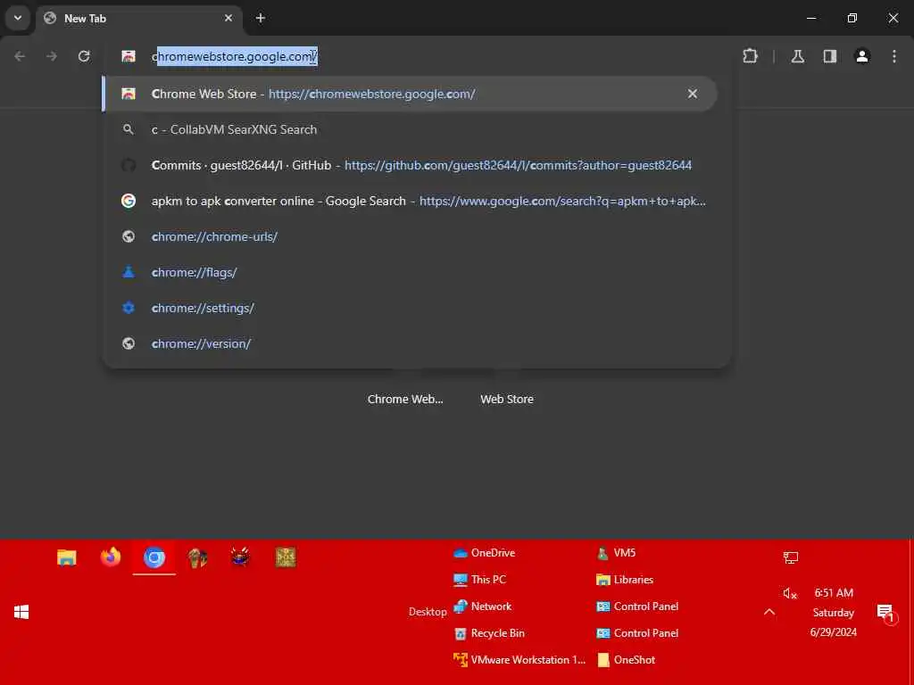Screen dimensions: 914x685
Task: Open Libraries in Desktop toolbar
Action: [x=625, y=580]
